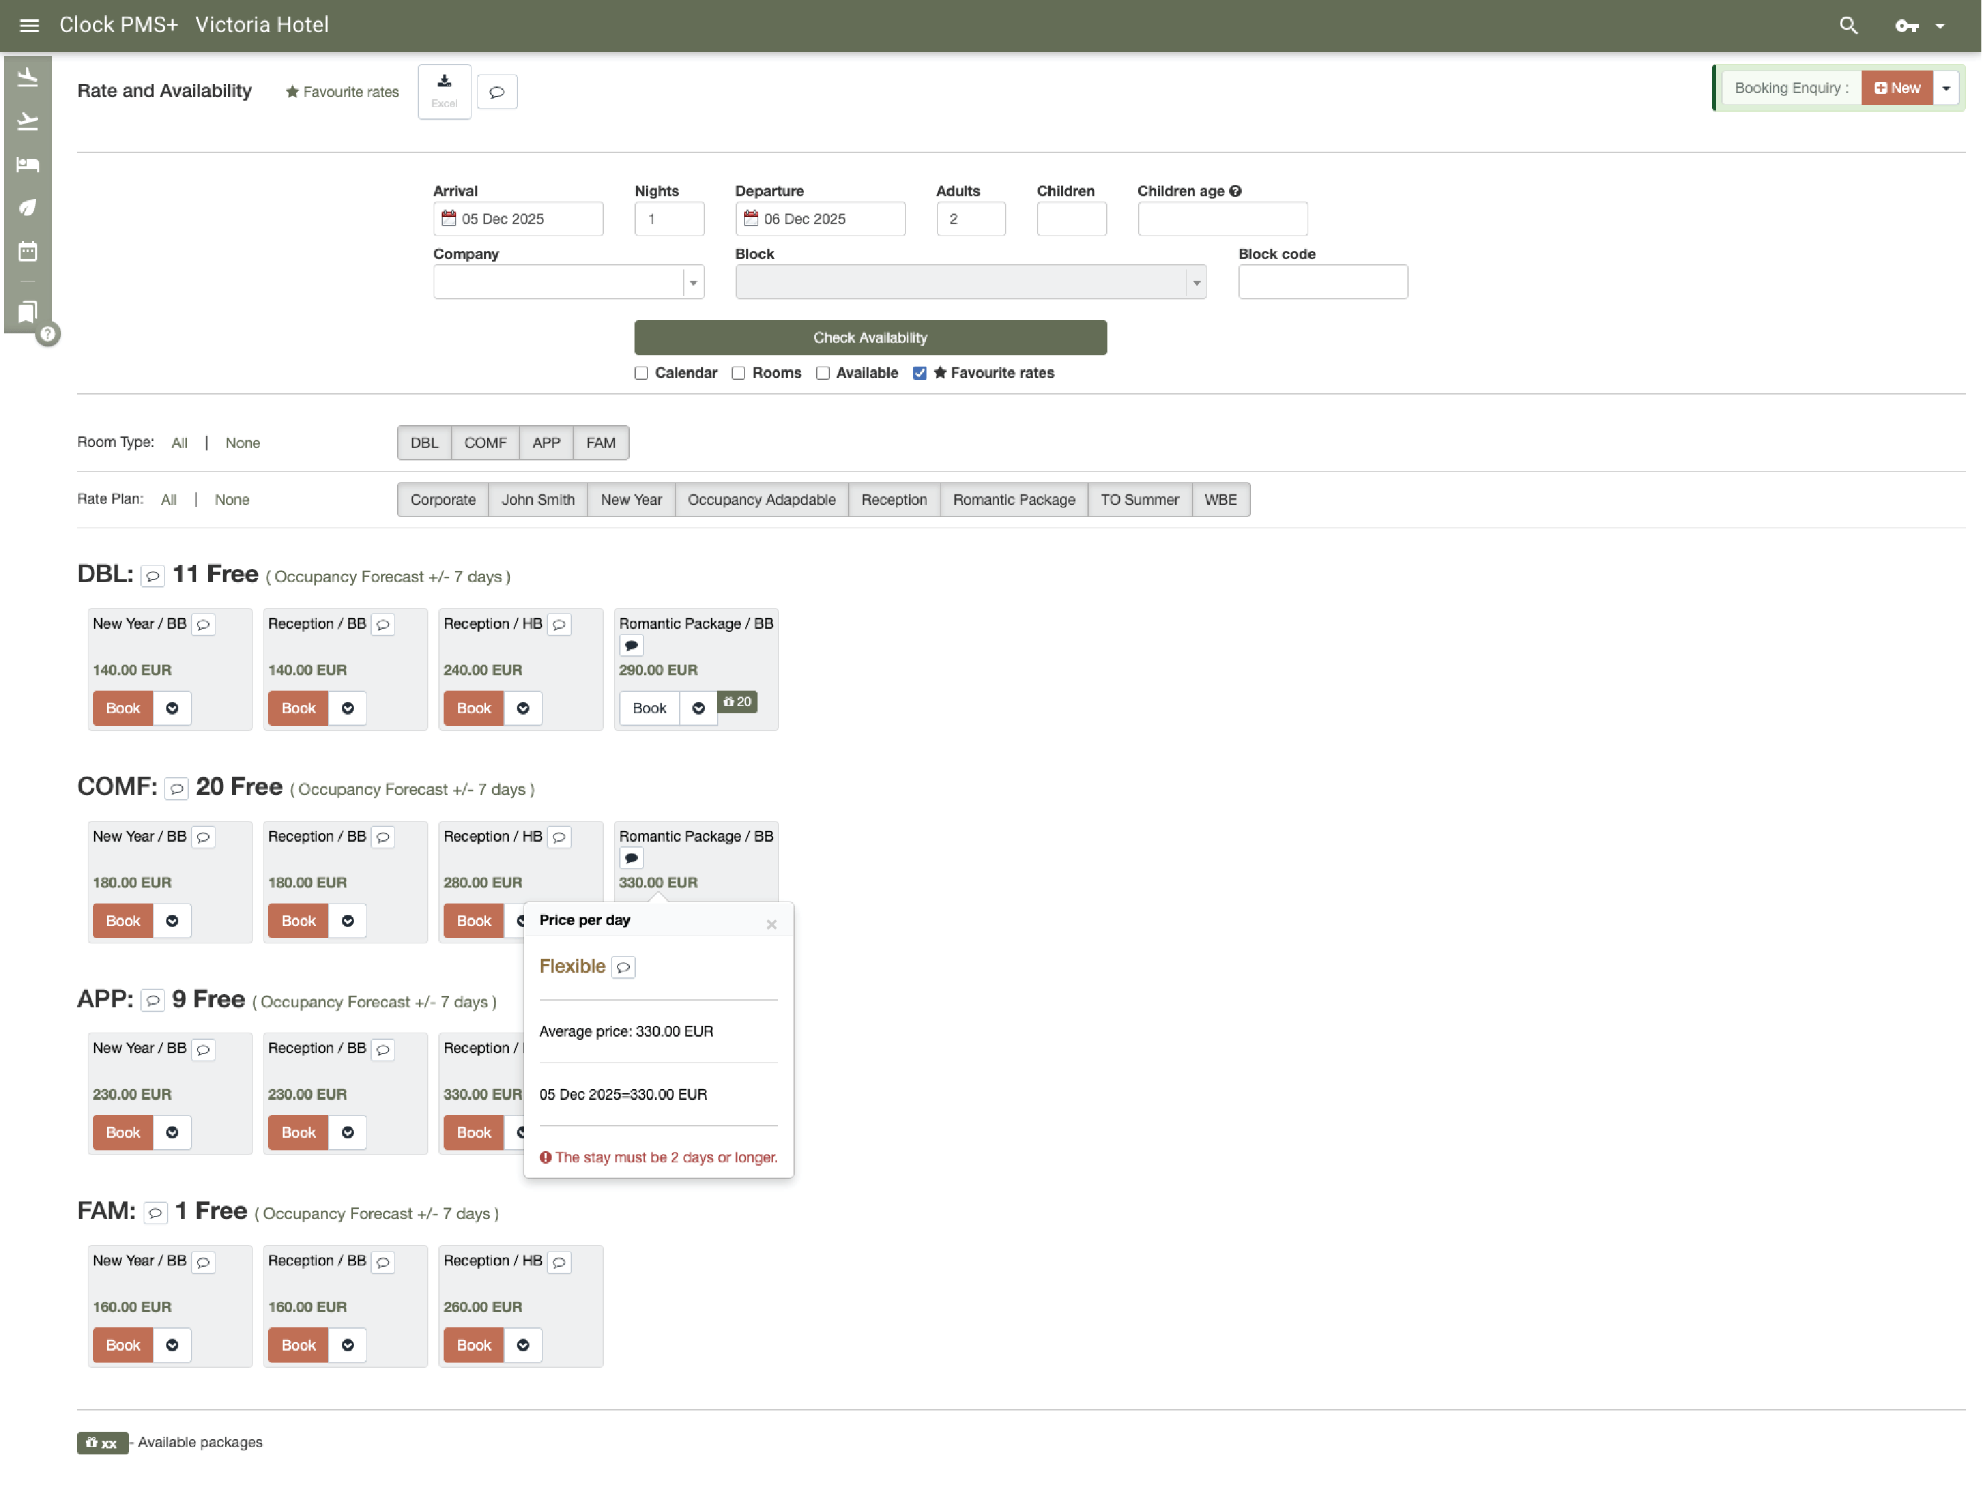Click the search magnifier icon

click(1848, 25)
